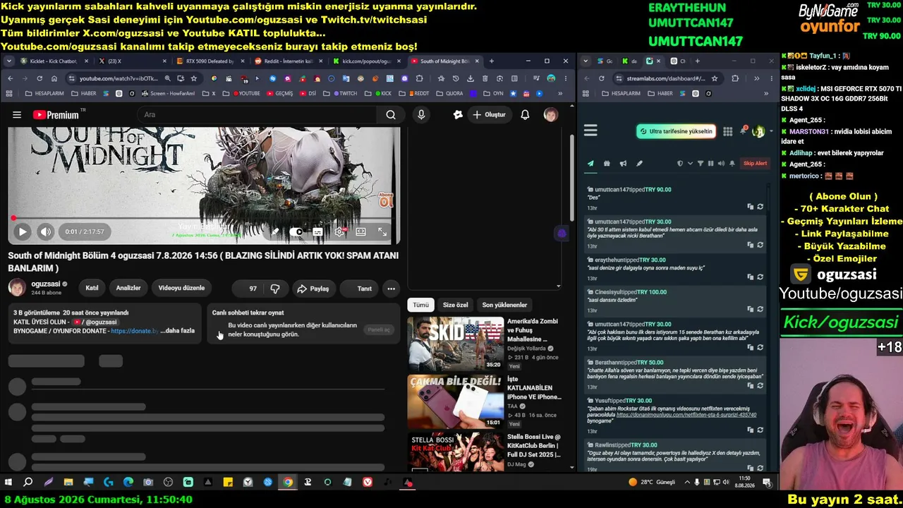The image size is (903, 508).
Task: Enter fullscreen in the YouTube player
Action: (382, 231)
